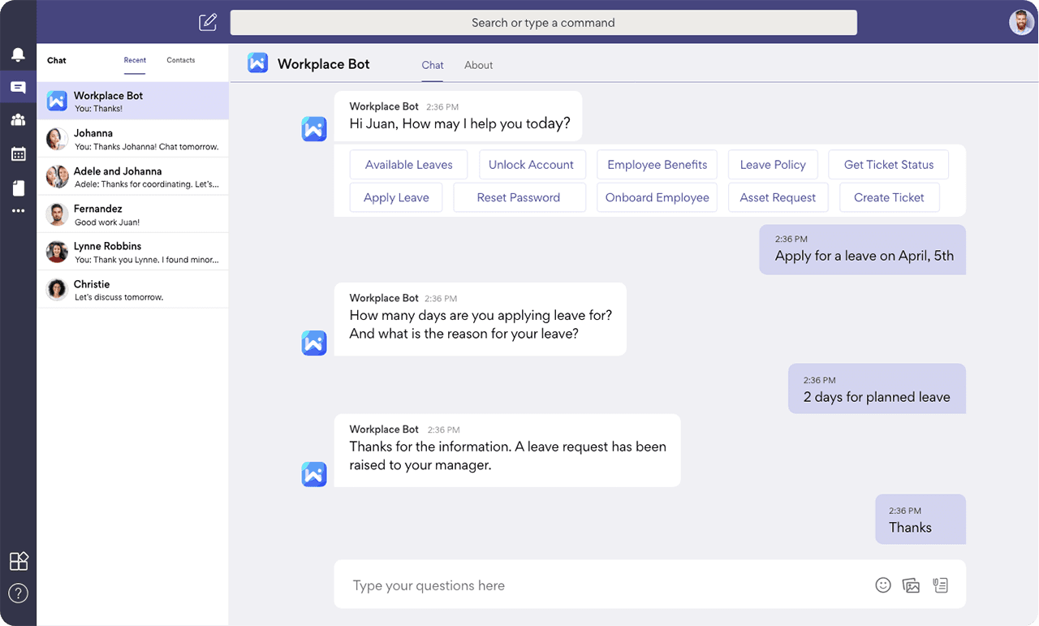1039x626 pixels.
Task: Click the profile avatar in the top right
Action: (x=1021, y=22)
